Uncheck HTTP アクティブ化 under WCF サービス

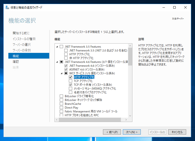tap(71, 77)
